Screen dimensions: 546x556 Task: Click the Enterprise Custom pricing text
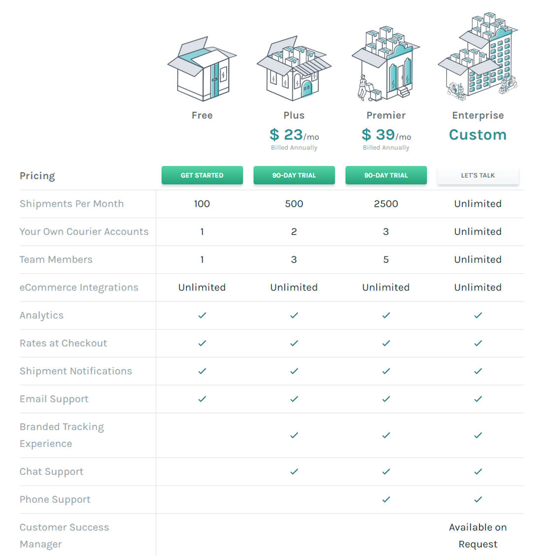(x=478, y=135)
